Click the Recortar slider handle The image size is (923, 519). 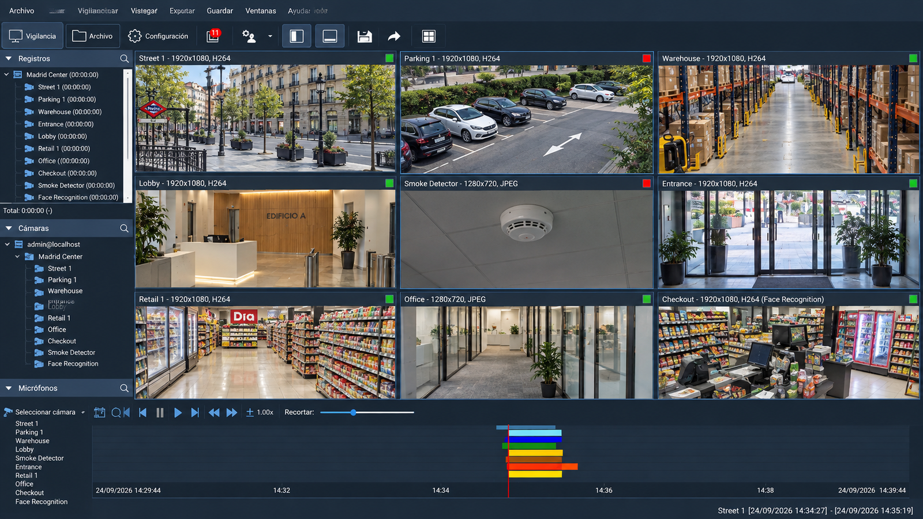pos(353,412)
